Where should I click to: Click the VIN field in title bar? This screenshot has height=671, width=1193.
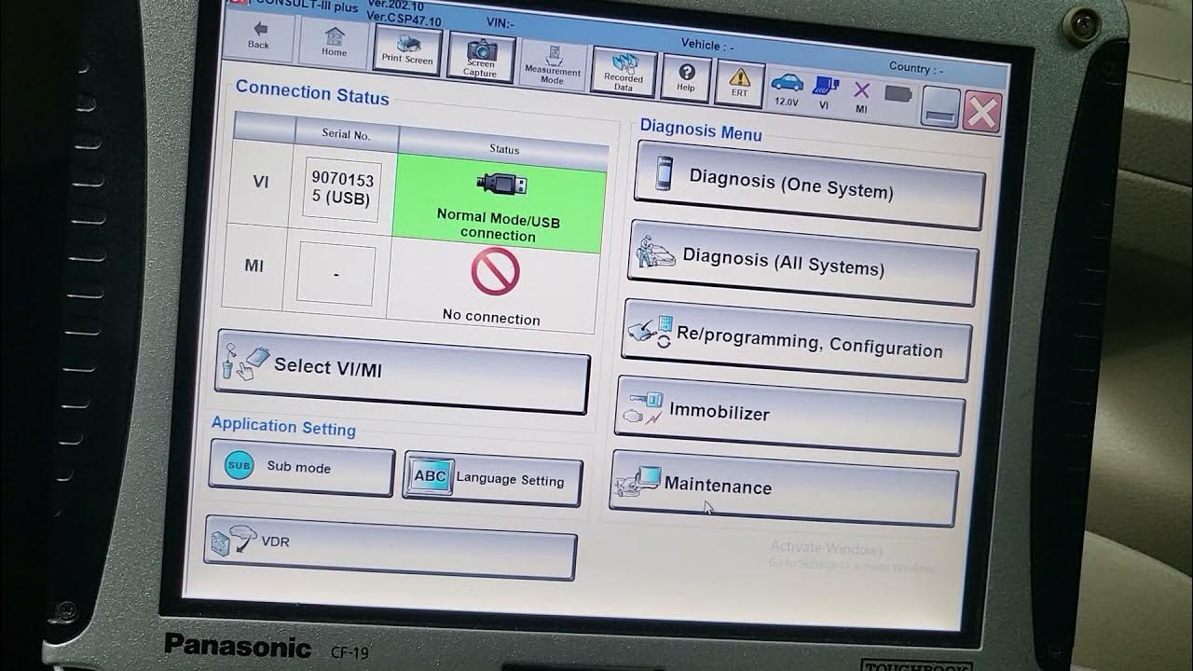click(x=501, y=22)
